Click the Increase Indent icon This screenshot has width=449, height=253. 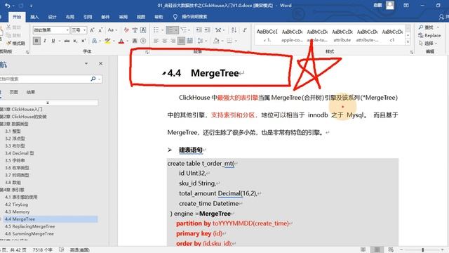tap(208, 30)
